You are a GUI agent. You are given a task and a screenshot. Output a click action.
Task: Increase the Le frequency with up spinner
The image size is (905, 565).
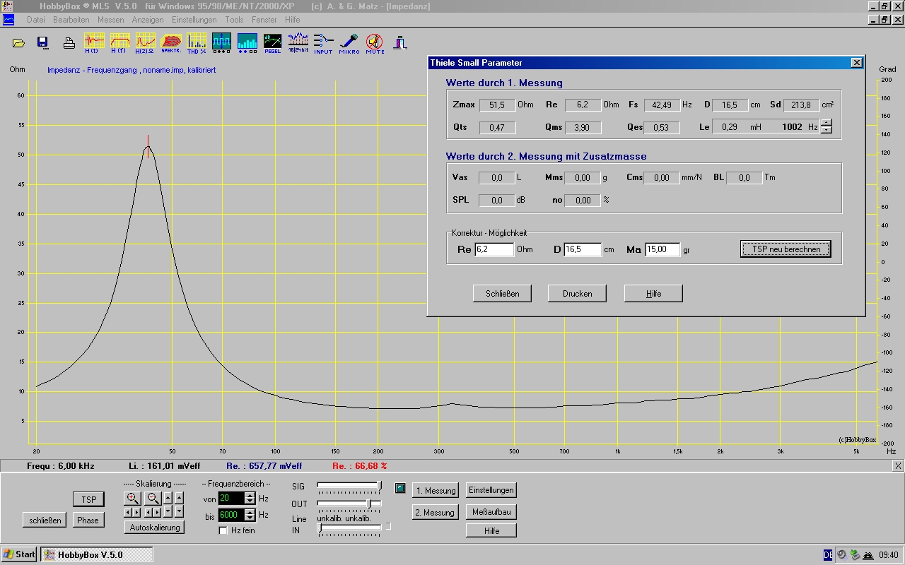826,122
